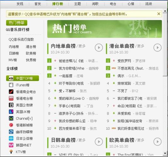Viewport: 168px width, 157px height.
Task: Select the 韩国MNET logo icon
Action: point(11,145)
